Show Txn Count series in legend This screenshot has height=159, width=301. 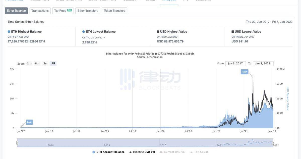(x=199, y=152)
